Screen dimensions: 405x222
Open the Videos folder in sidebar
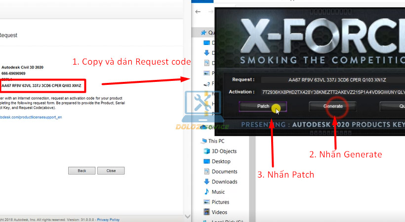click(219, 212)
